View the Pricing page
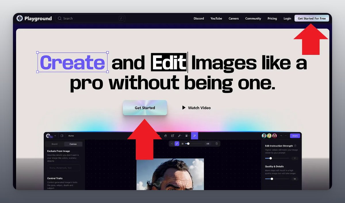The height and width of the screenshot is (203, 345). point(272,18)
